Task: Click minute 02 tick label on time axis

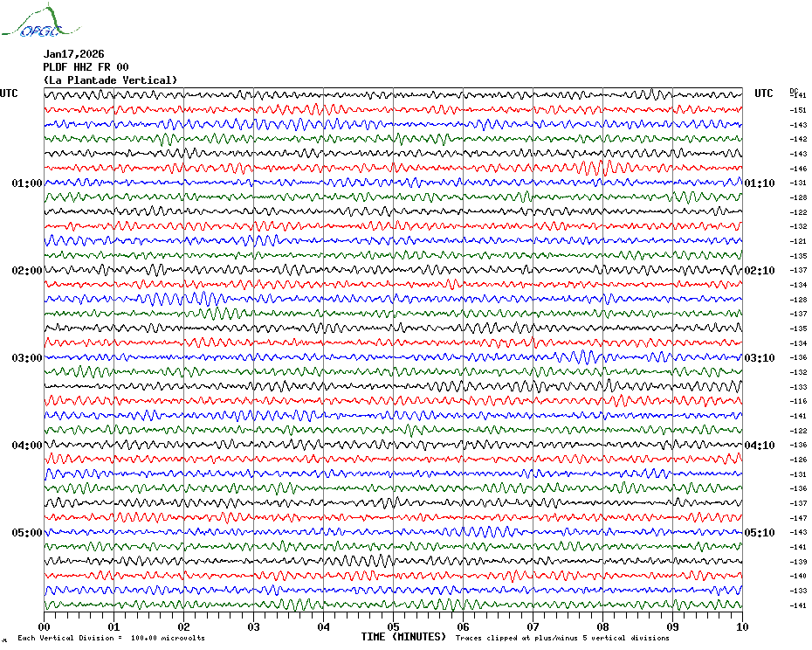Action: (184, 627)
